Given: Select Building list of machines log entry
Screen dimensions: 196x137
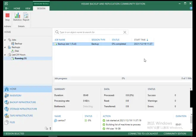Looking at the screenshot, I should 123,124.
